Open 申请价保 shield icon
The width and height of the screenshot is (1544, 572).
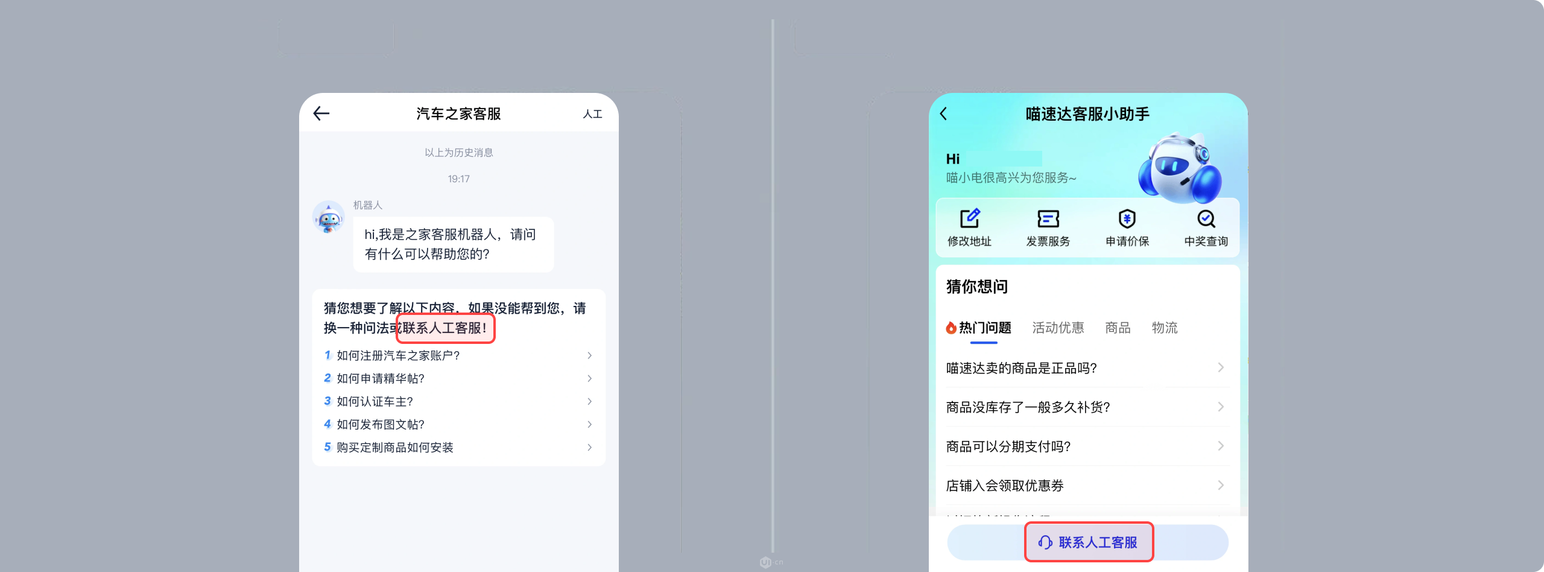pyautogui.click(x=1127, y=218)
